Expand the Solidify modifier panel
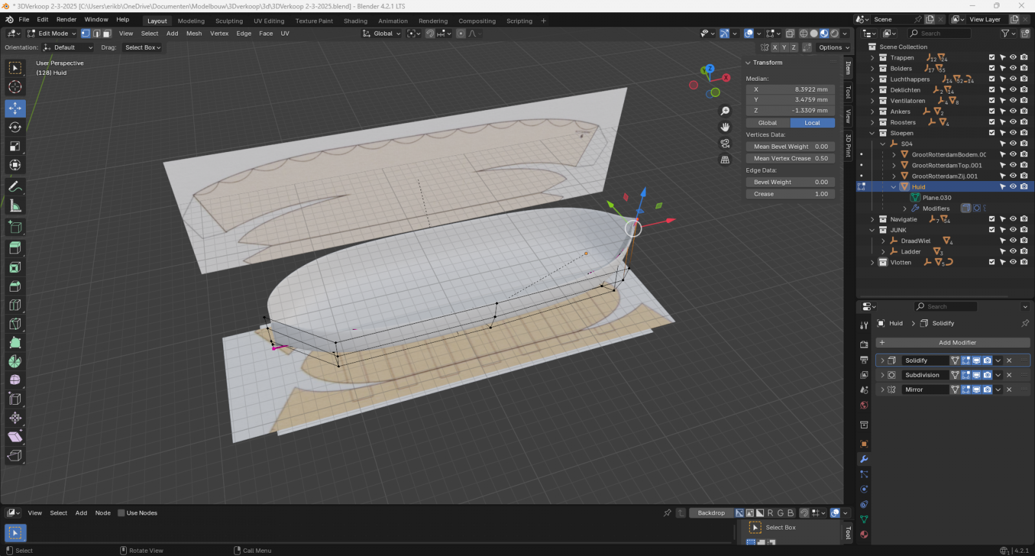This screenshot has height=556, width=1035. tap(882, 360)
